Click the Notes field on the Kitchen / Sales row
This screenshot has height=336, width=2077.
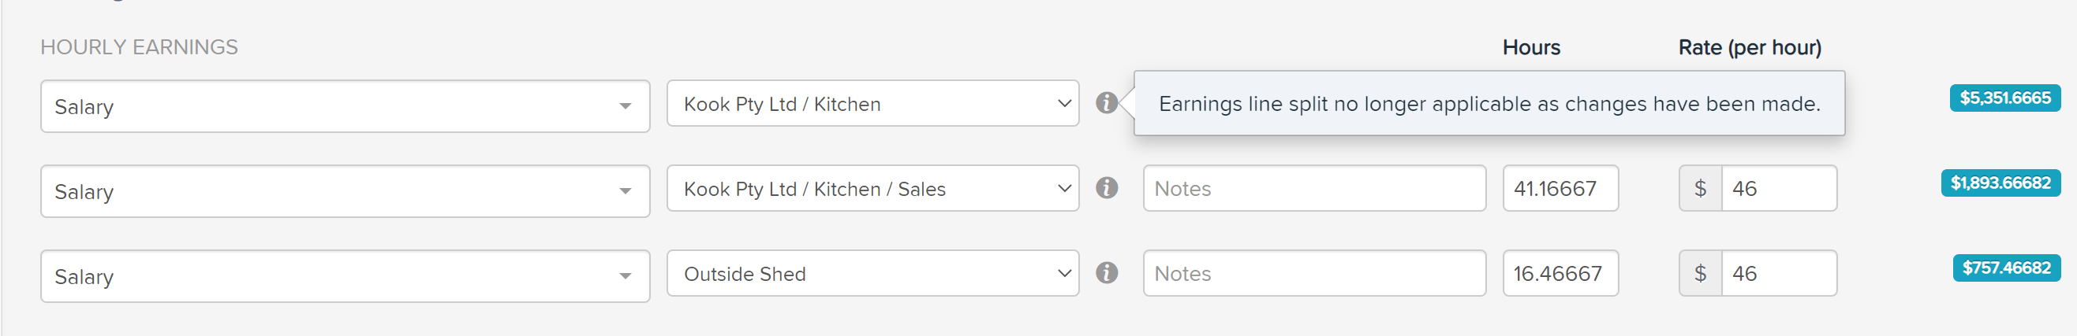point(1314,189)
